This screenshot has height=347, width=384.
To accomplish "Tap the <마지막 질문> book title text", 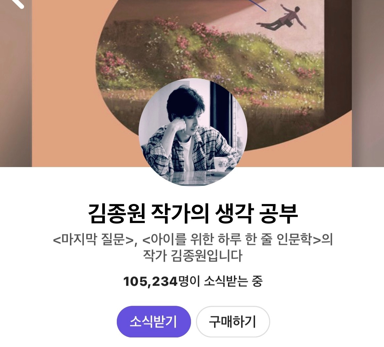I will 93,240.
